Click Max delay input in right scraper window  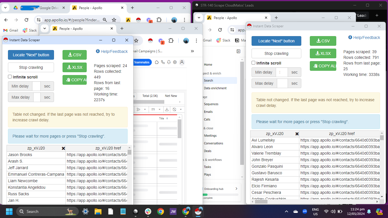click(282, 83)
